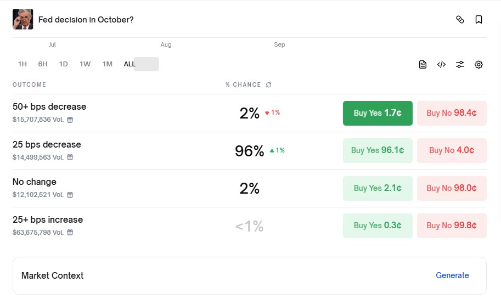Select the 1D time range
Image resolution: width=501 pixels, height=299 pixels.
pos(64,64)
